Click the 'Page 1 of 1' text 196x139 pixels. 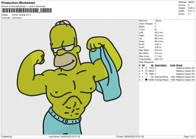point(189,137)
